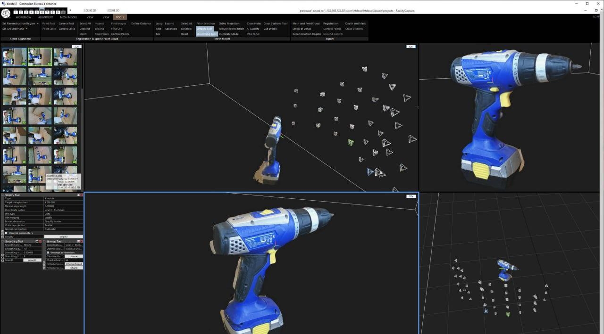Click Cut by Box
Viewport: 604px width, 334px height.
point(270,29)
